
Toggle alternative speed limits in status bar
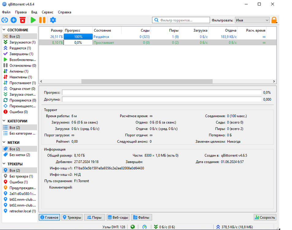click(x=145, y=227)
